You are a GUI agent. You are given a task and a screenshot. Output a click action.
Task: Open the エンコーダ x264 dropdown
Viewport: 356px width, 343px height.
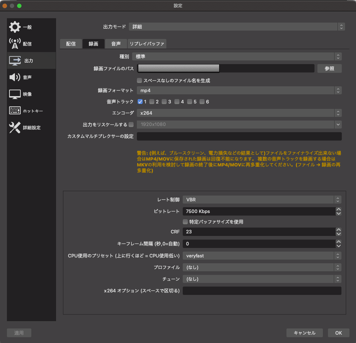(x=239, y=113)
